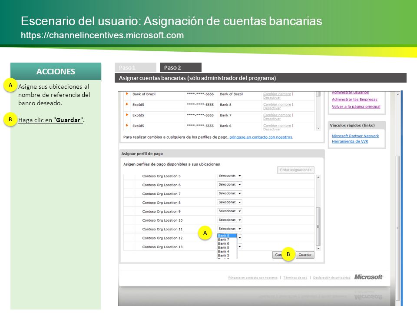Click Desactivar for Bank of Brazil
Viewport: 417px width, 313px height.
coord(272,98)
